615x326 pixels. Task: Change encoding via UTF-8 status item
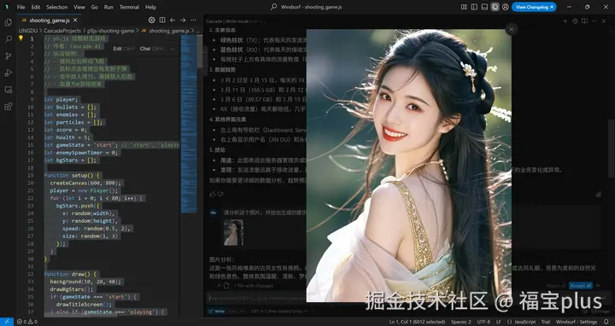(483, 322)
